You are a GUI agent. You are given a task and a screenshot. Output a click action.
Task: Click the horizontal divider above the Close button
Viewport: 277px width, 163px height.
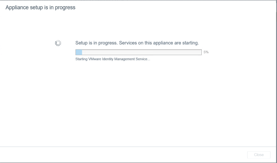tap(138, 147)
